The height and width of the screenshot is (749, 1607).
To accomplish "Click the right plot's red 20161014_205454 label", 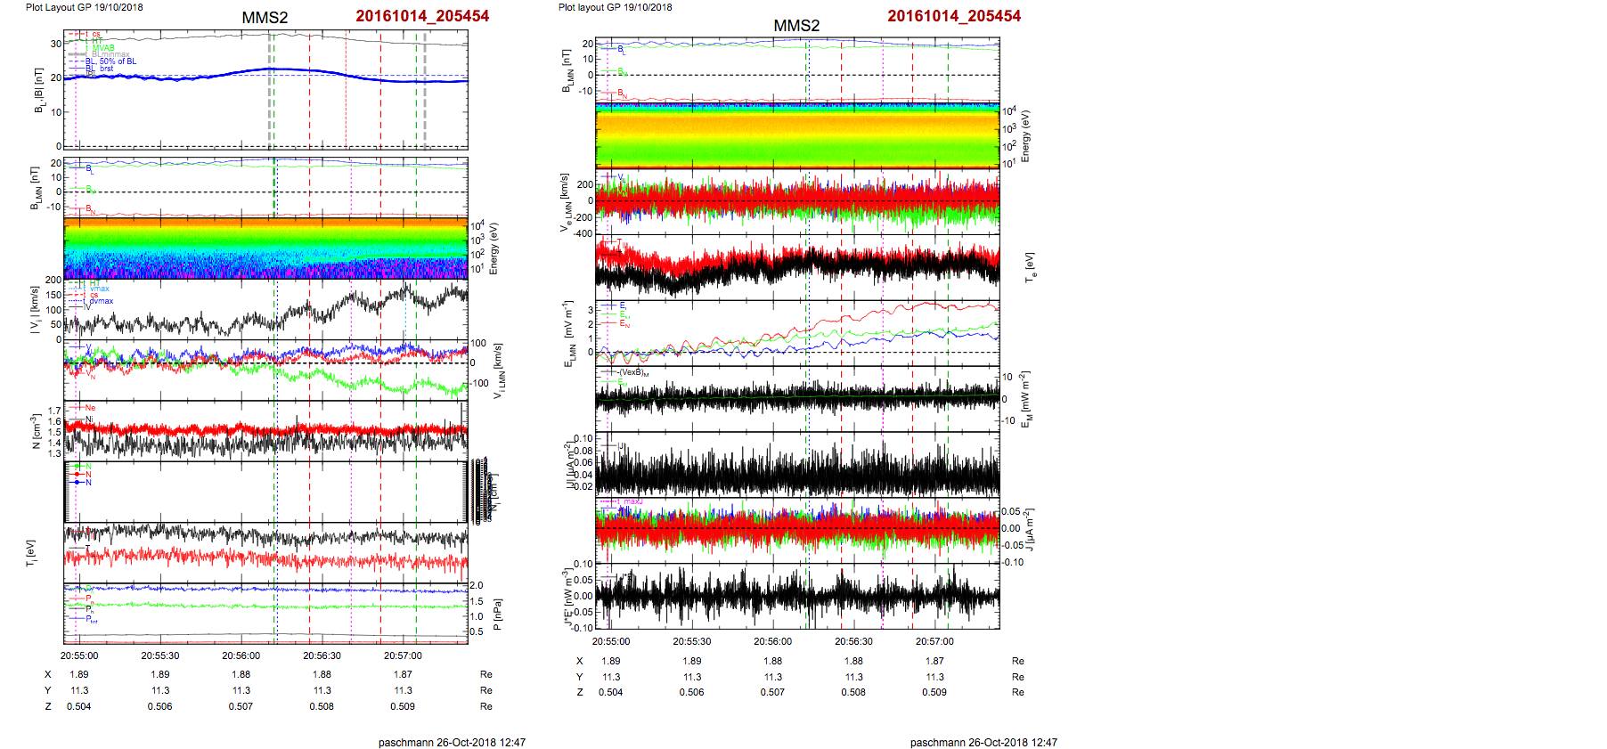I will point(953,16).
